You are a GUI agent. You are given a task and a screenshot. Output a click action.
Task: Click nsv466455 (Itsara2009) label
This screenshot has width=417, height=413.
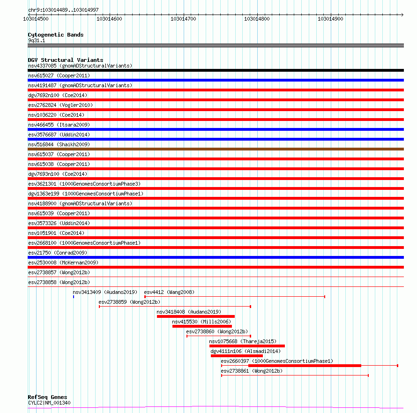59,125
